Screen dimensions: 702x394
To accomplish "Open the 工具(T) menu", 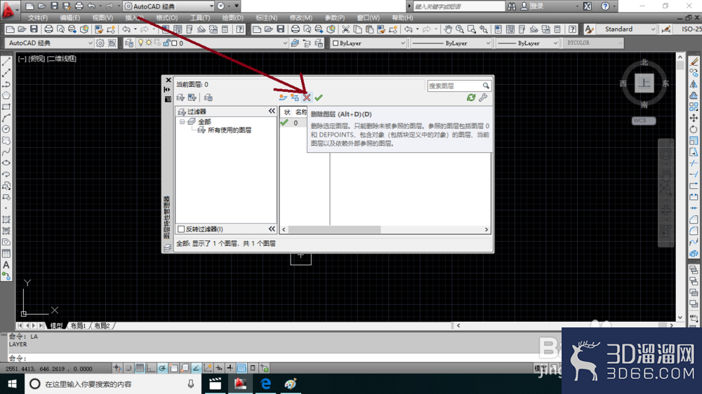I will (x=199, y=18).
